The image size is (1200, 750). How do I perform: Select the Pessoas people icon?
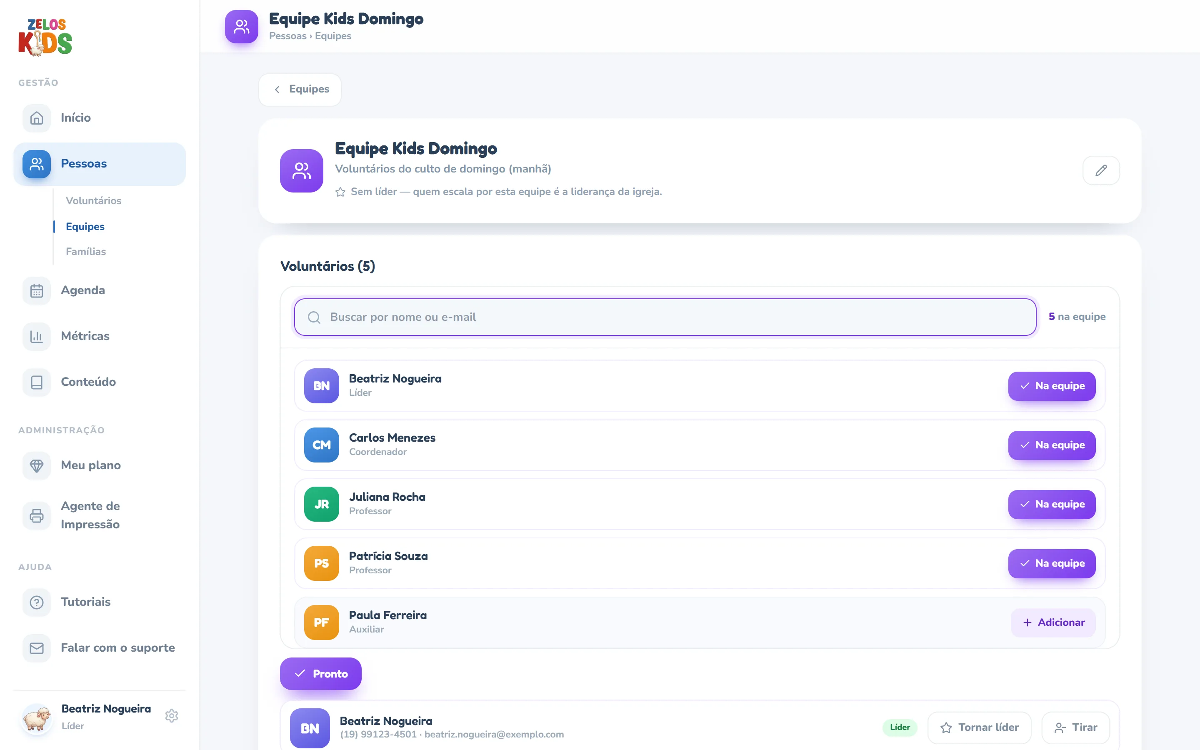click(x=36, y=164)
